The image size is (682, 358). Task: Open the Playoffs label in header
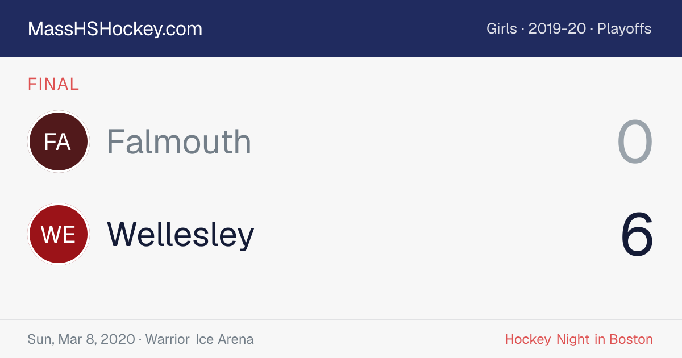[x=624, y=29]
